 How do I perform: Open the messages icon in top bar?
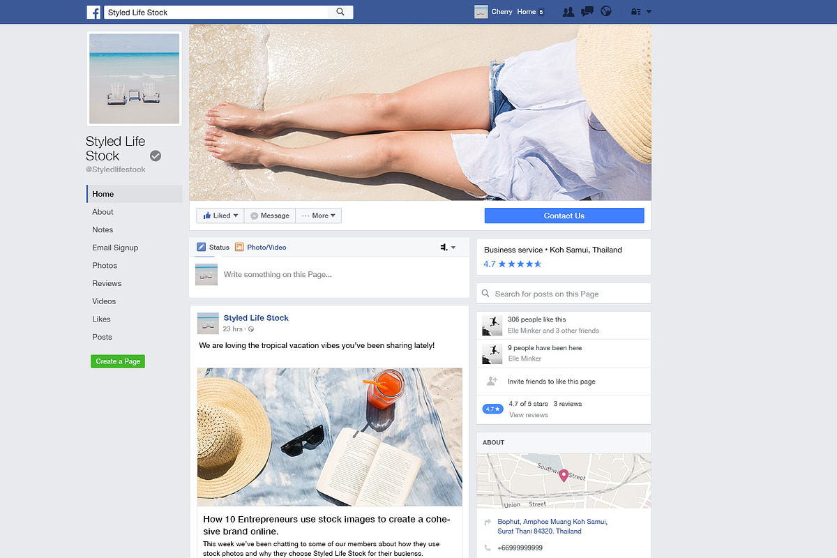pos(587,12)
